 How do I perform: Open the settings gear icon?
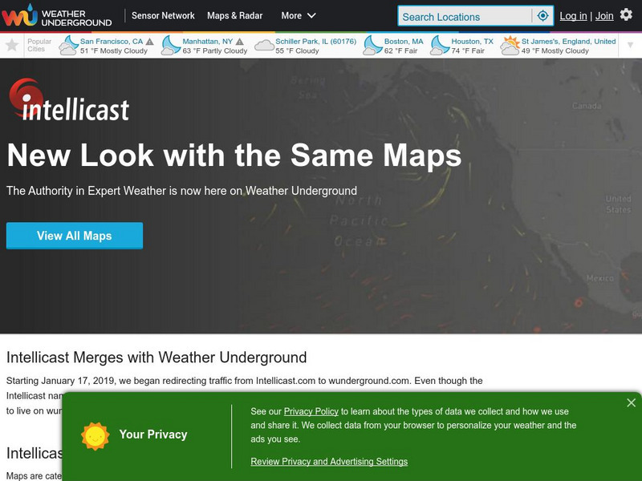click(626, 14)
